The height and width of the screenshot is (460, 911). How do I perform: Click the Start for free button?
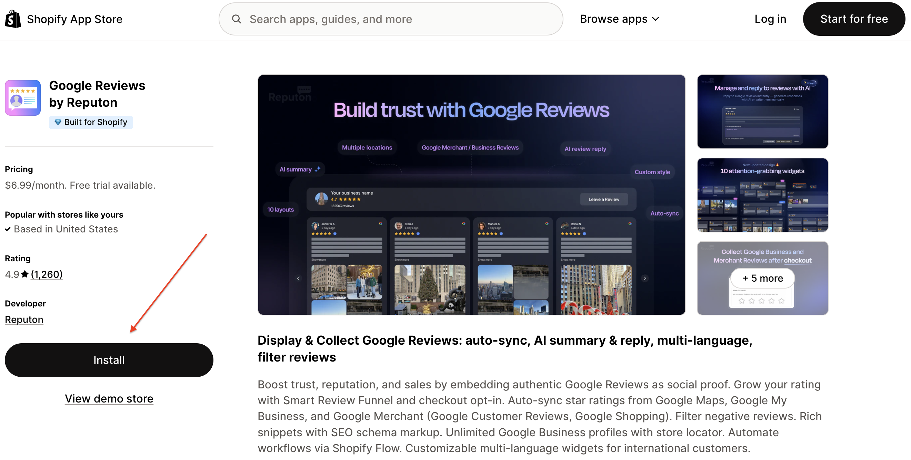point(853,19)
